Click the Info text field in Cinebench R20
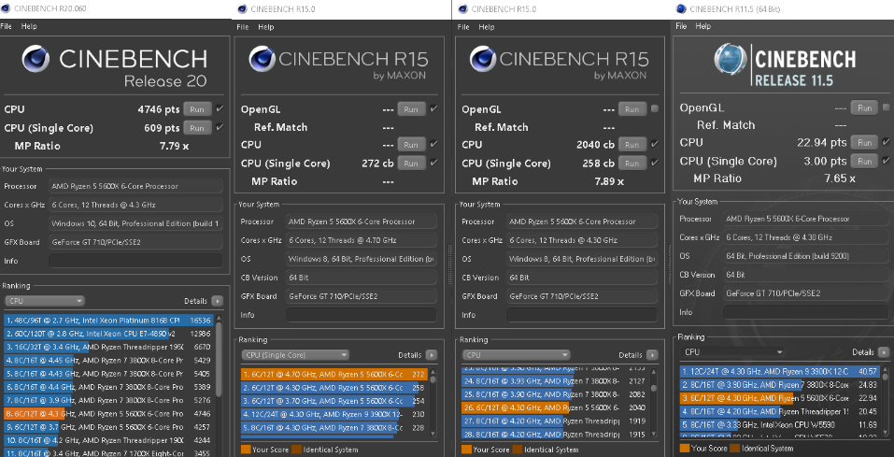The height and width of the screenshot is (457, 894). click(x=133, y=261)
